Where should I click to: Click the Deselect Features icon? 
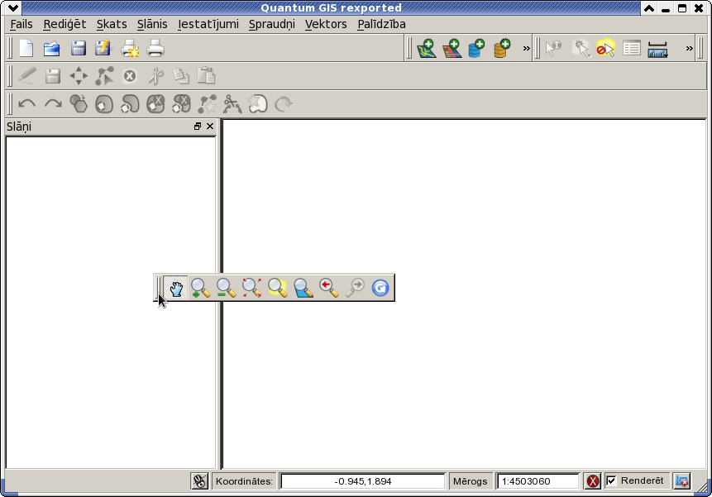pyautogui.click(x=606, y=49)
